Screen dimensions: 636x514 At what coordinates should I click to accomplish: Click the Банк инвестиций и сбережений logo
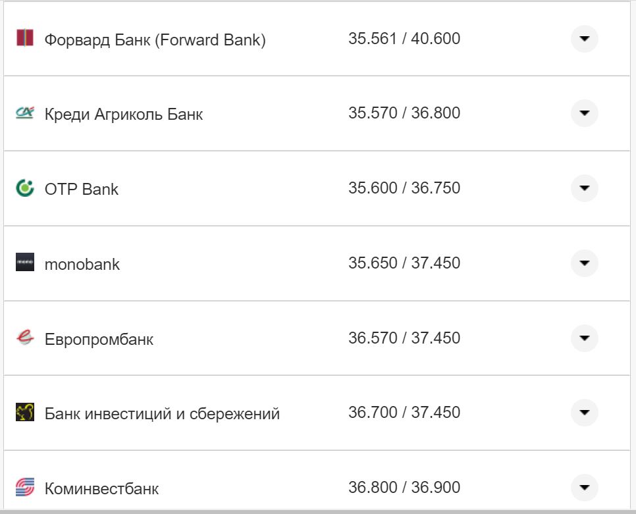pyautogui.click(x=24, y=413)
